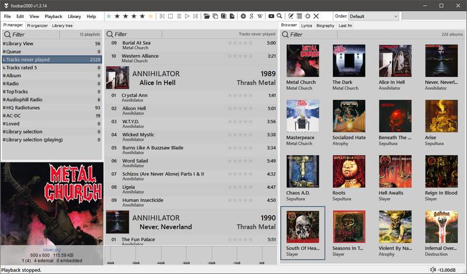The height and width of the screenshot is (274, 467).
Task: Click the empty search box beside Order dropdown
Action: click(x=433, y=16)
